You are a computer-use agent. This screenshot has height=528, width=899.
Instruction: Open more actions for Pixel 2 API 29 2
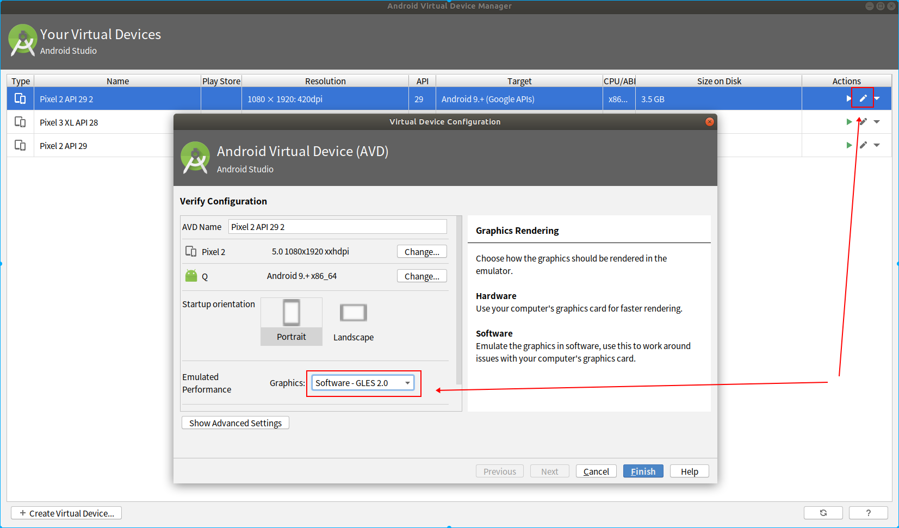click(877, 98)
